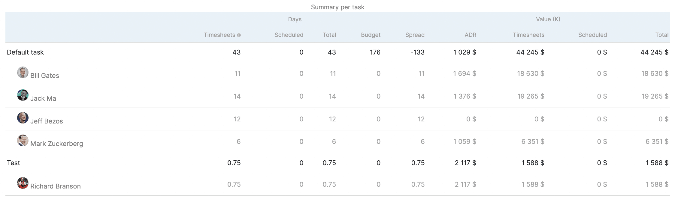Select the Bill Gates name
The image size is (678, 205).
click(x=45, y=76)
